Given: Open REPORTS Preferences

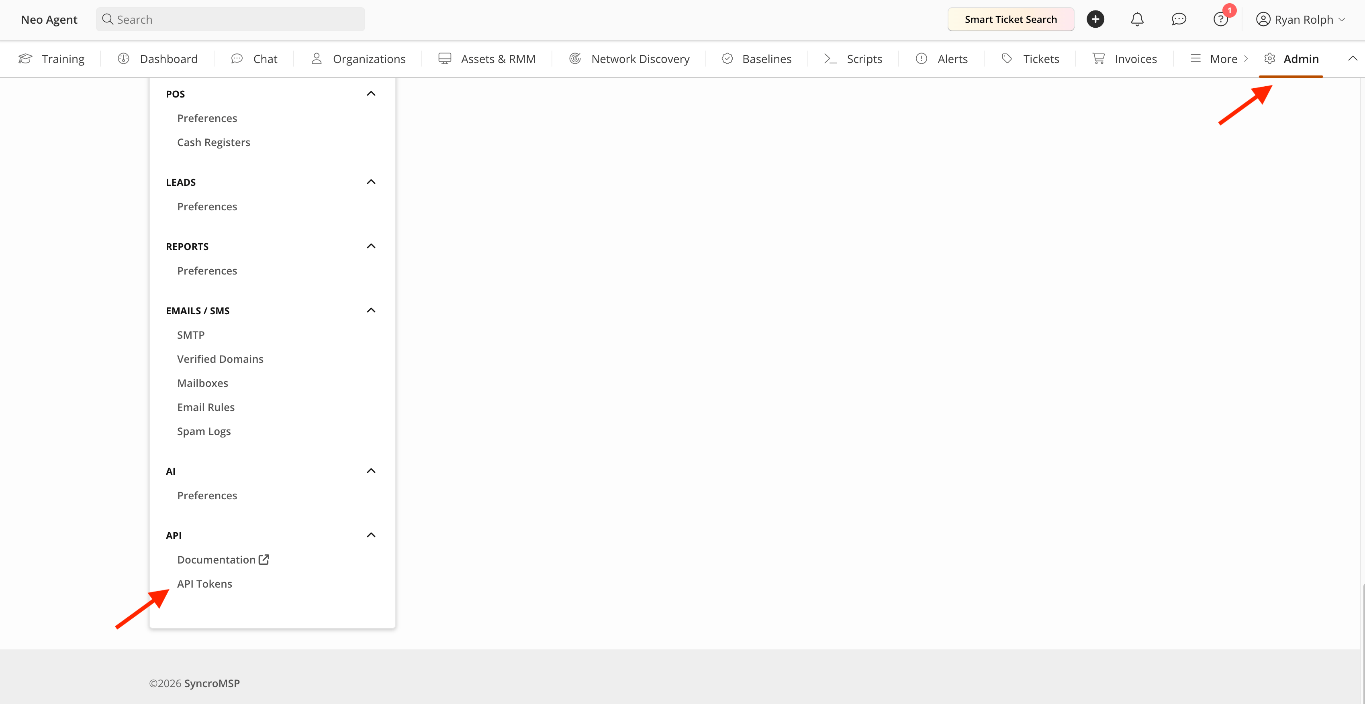Looking at the screenshot, I should 207,271.
